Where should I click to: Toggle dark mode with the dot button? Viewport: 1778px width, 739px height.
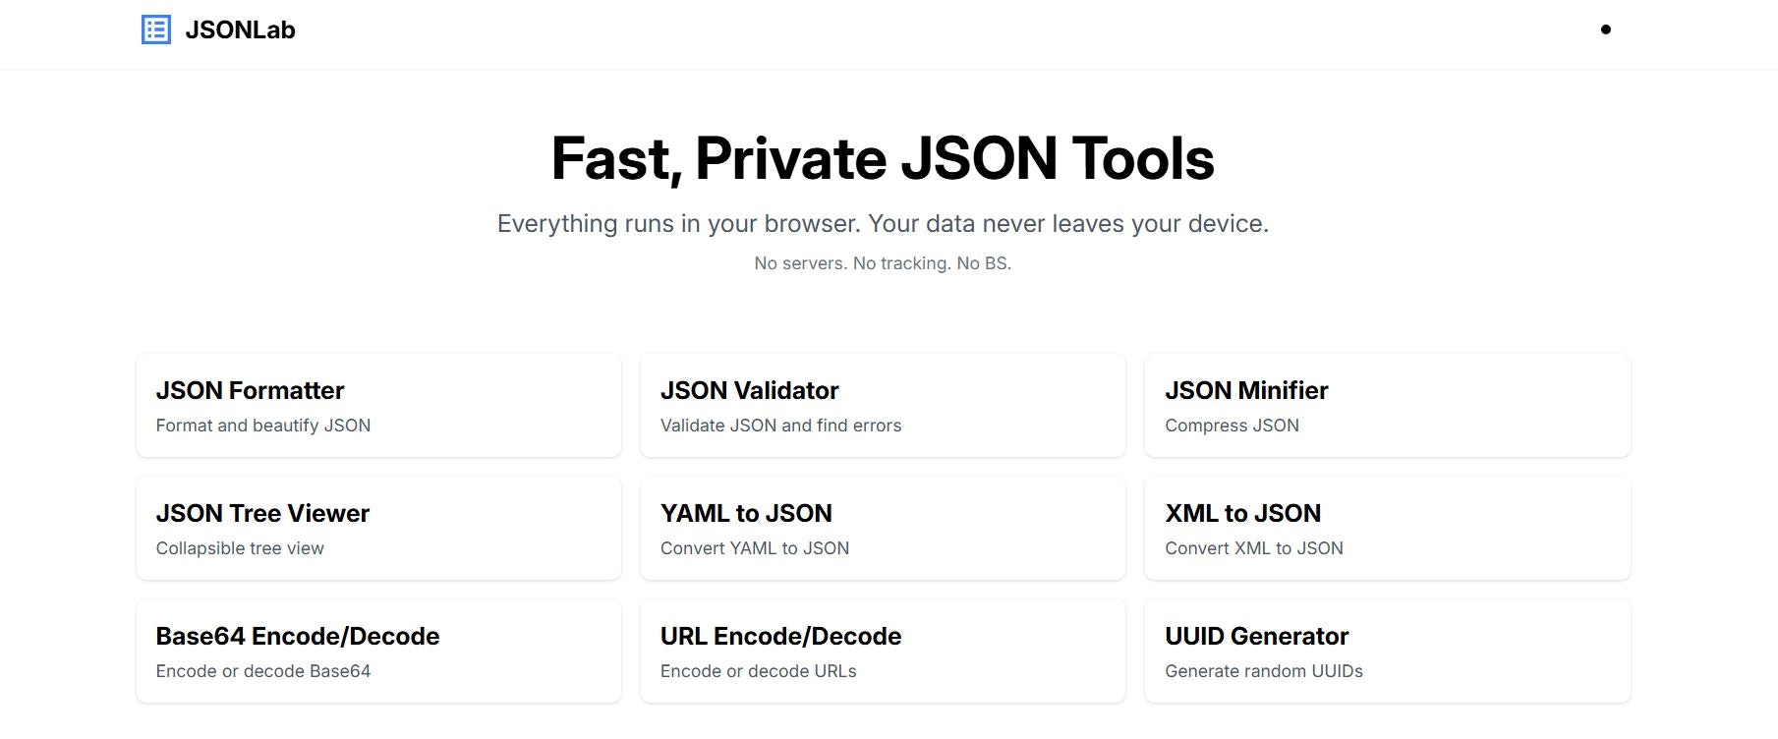click(x=1606, y=29)
